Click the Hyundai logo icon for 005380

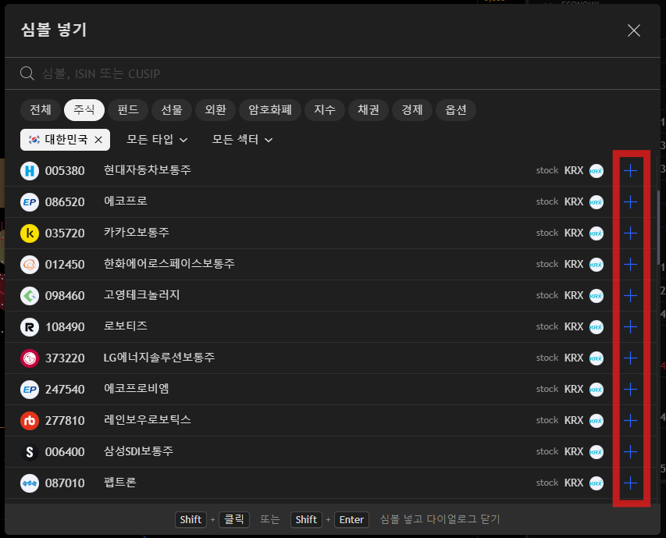(30, 171)
